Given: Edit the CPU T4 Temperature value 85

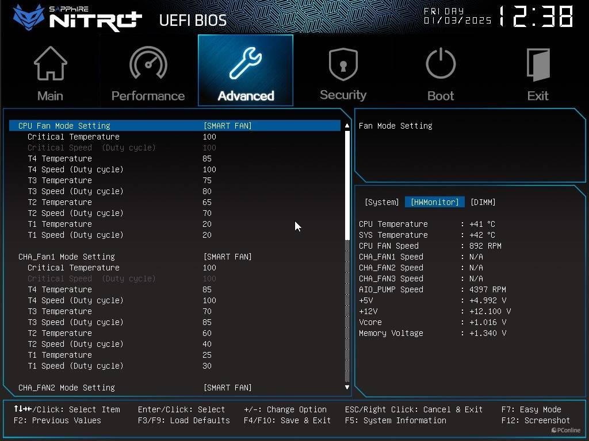Looking at the screenshot, I should 207,158.
